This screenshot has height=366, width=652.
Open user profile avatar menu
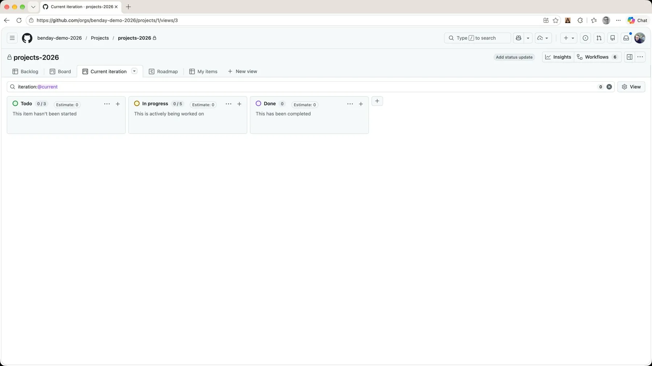(x=640, y=38)
